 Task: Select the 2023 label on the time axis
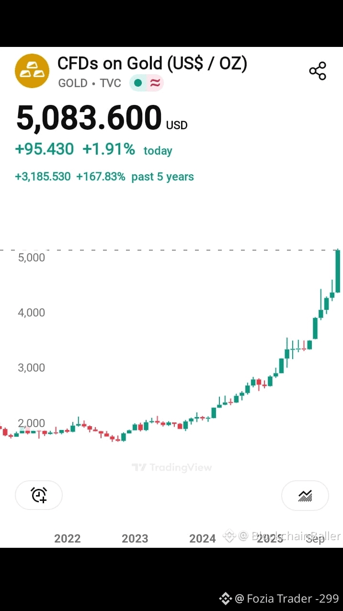pos(135,538)
